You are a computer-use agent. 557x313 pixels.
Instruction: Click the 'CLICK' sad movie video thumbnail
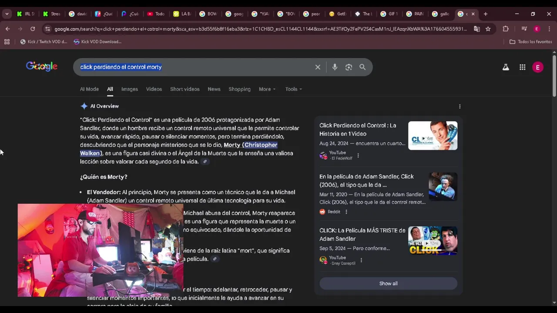433,240
